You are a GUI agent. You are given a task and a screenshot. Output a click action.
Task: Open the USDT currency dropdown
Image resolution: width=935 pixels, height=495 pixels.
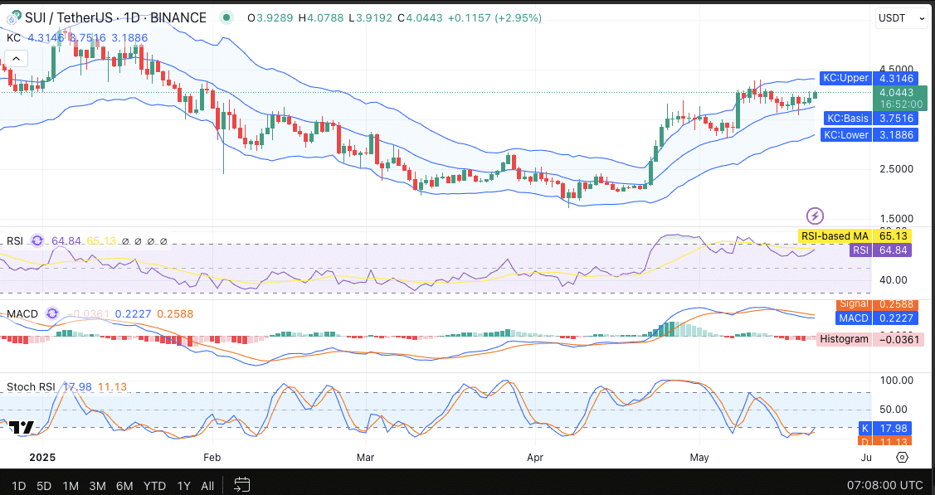pos(901,18)
